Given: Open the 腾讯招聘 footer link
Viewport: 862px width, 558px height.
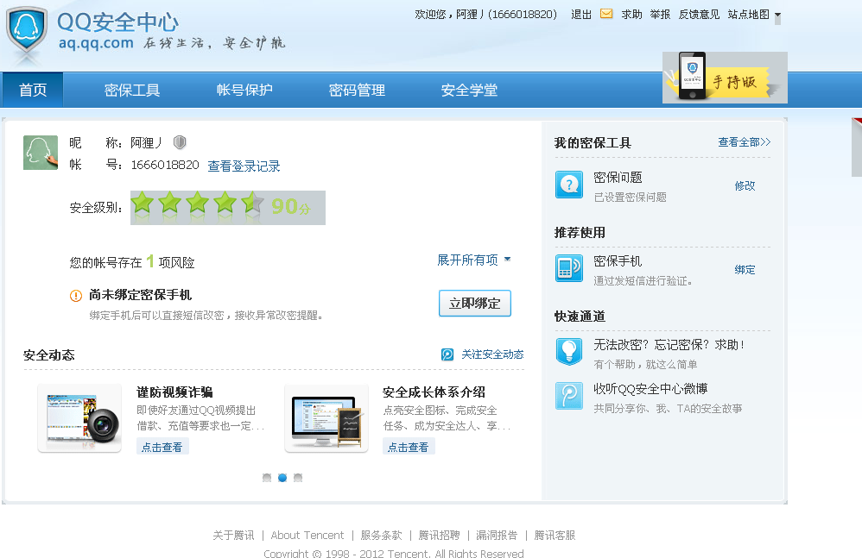Looking at the screenshot, I should pyautogui.click(x=440, y=535).
